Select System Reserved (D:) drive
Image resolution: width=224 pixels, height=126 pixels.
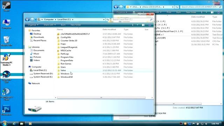click(41, 73)
